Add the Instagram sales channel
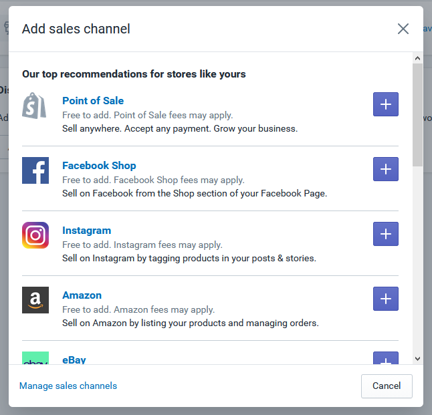This screenshot has width=432, height=415. 385,234
